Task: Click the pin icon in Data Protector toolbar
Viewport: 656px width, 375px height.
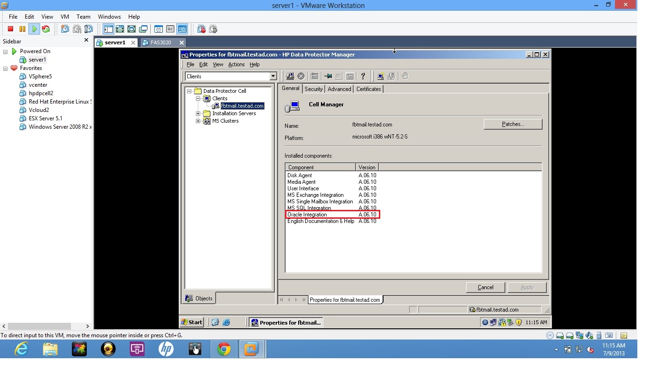Action: pos(328,76)
